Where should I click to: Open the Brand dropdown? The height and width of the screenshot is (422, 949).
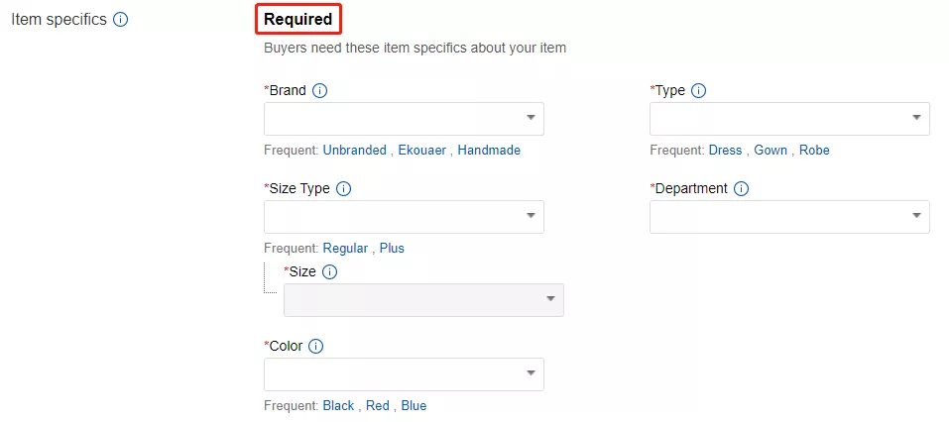404,119
